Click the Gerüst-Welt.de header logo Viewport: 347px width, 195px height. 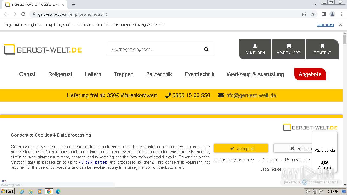43,49
